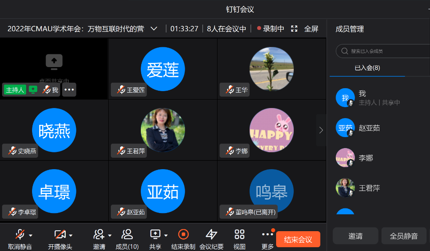Open the members list icon
430x251 pixels.
pyautogui.click(x=127, y=234)
